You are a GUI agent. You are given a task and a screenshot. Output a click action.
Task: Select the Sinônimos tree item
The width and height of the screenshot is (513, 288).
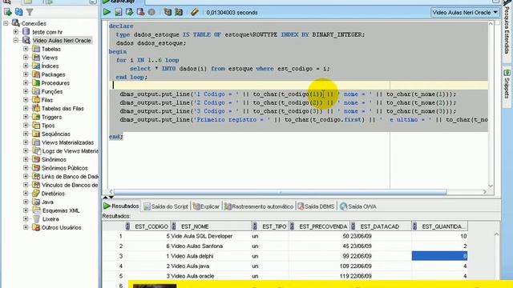(54, 159)
